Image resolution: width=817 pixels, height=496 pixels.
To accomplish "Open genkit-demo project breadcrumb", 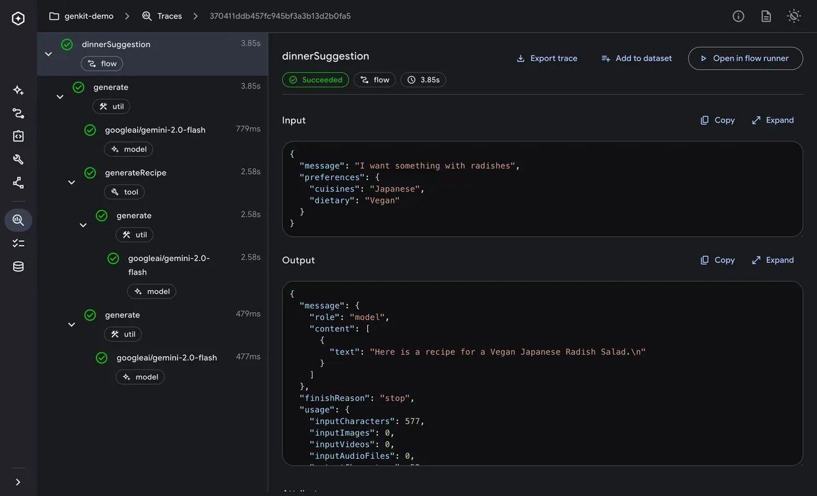I will point(81,16).
